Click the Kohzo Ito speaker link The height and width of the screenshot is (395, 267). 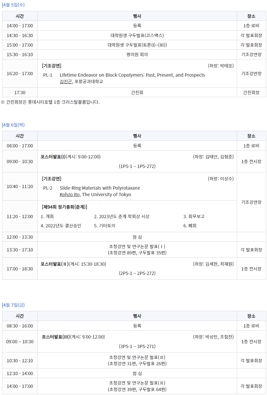click(x=70, y=194)
